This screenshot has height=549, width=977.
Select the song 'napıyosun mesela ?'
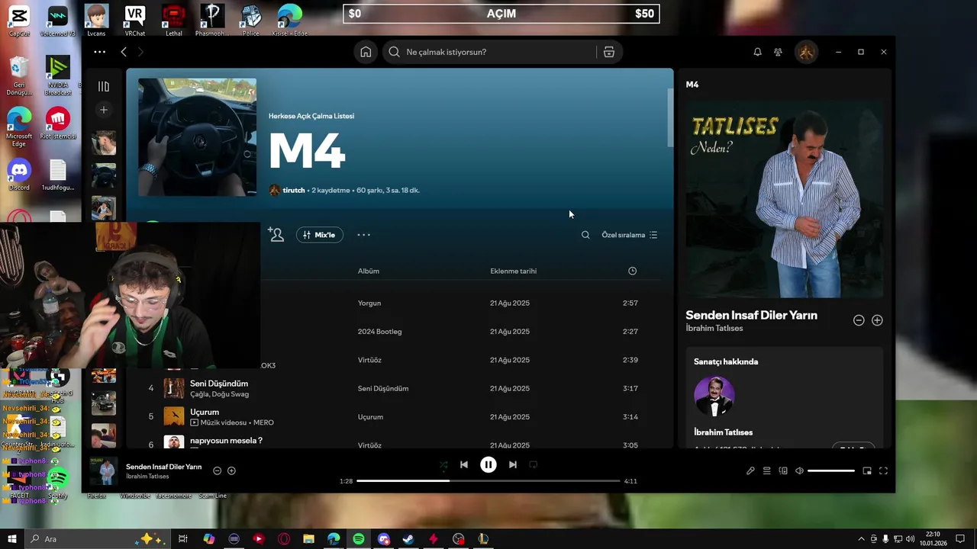(226, 440)
